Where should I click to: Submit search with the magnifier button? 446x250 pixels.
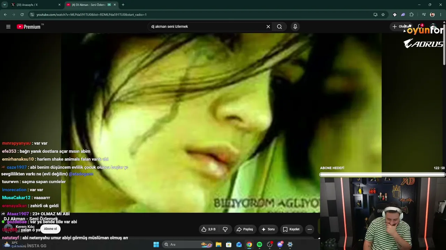(x=279, y=27)
